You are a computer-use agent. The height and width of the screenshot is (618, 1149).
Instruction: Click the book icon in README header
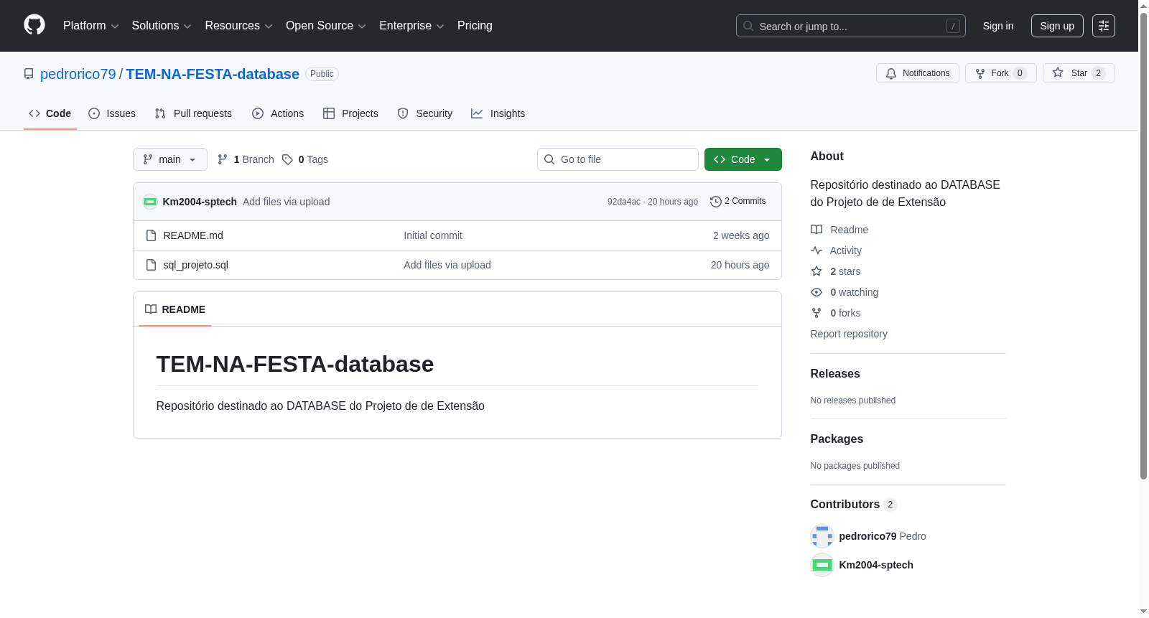click(151, 309)
